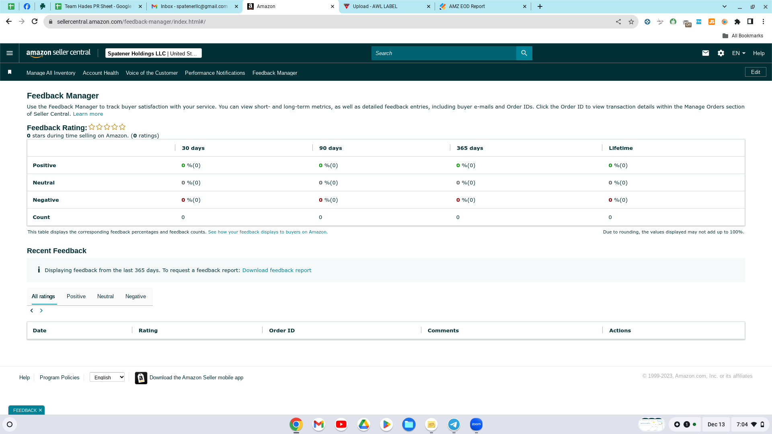Click Download feedback report link
The image size is (772, 434).
tap(277, 270)
